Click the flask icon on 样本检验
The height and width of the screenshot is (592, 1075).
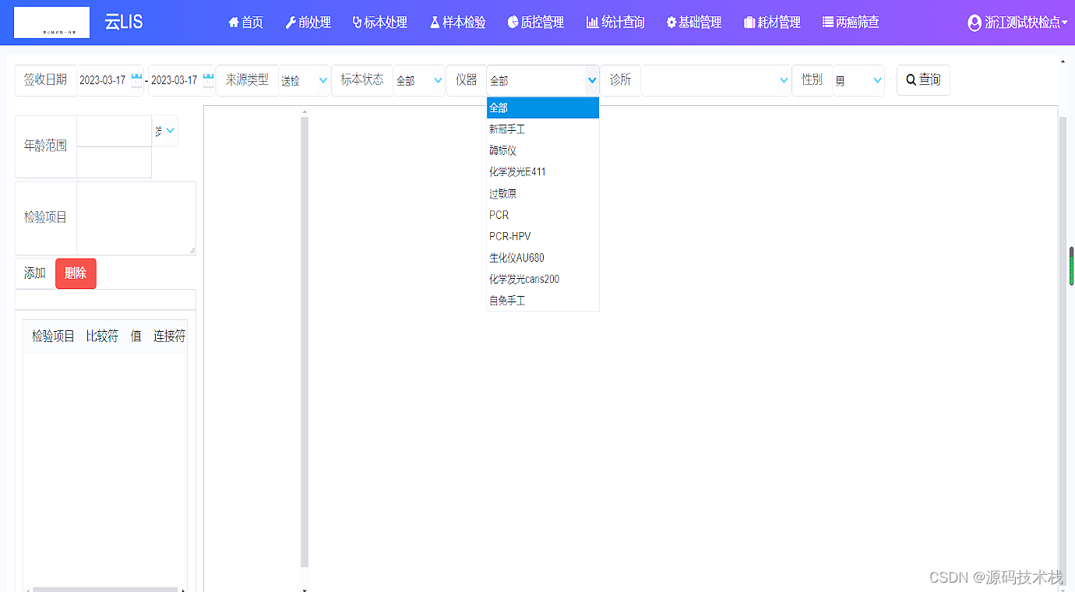(435, 23)
